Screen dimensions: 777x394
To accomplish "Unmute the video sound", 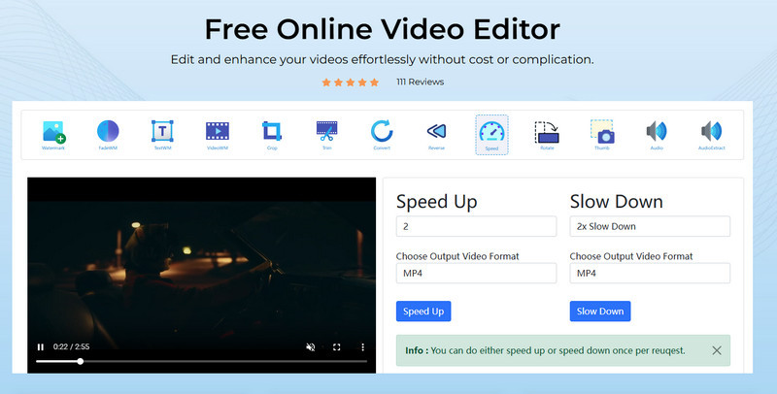I will click(311, 347).
